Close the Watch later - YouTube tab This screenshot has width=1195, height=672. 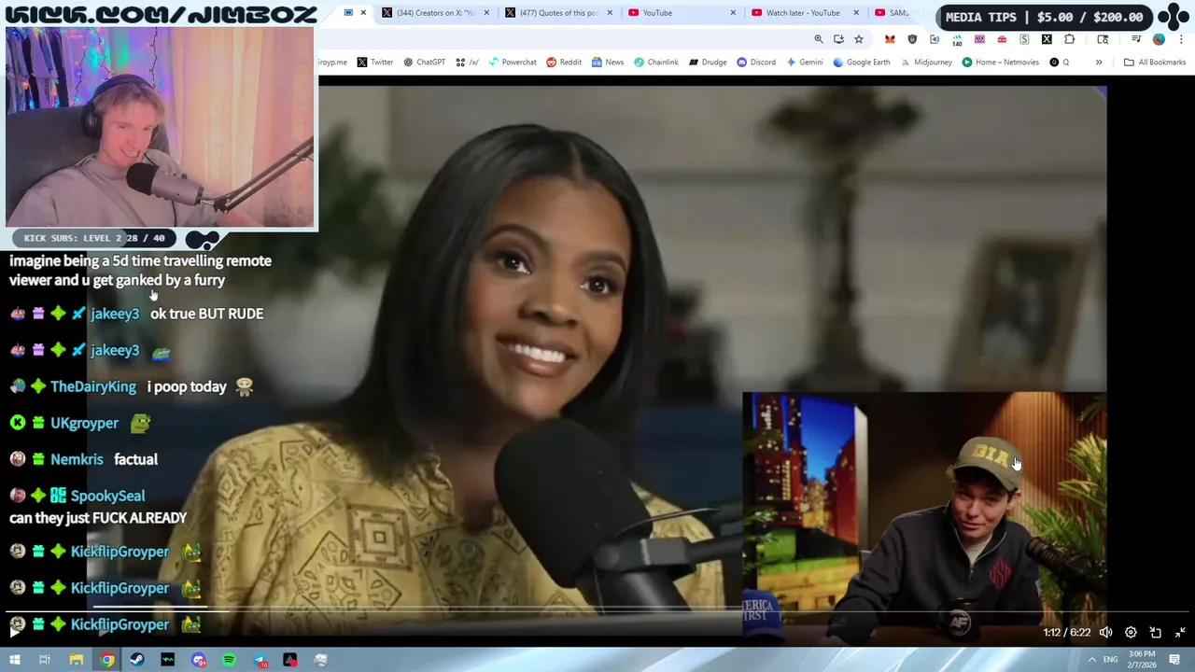tap(856, 13)
